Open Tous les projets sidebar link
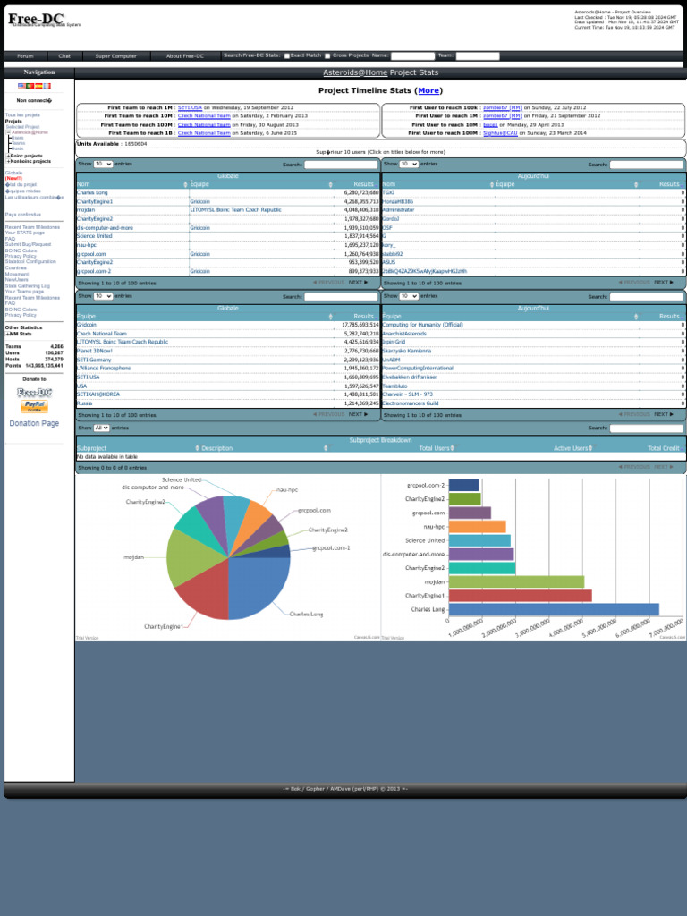This screenshot has height=916, width=687. [22, 115]
